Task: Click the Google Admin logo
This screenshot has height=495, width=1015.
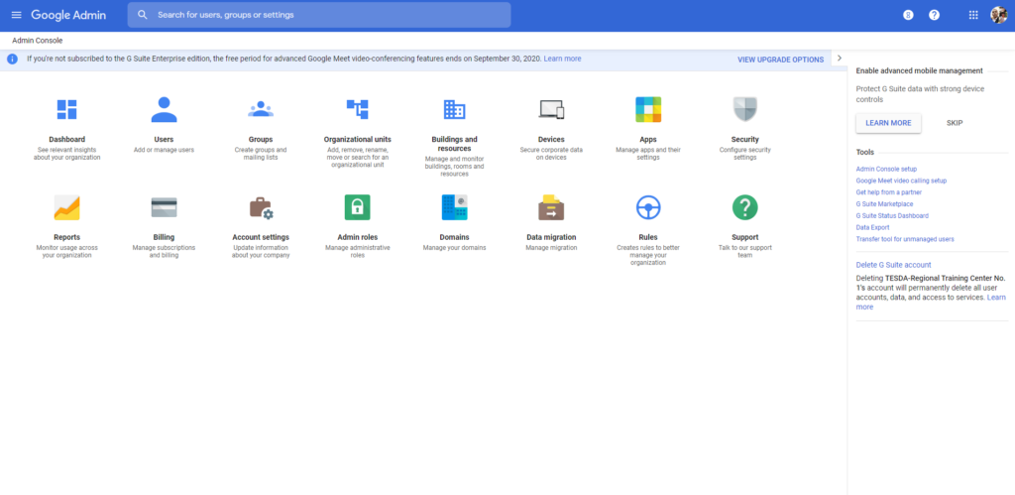Action: [68, 15]
